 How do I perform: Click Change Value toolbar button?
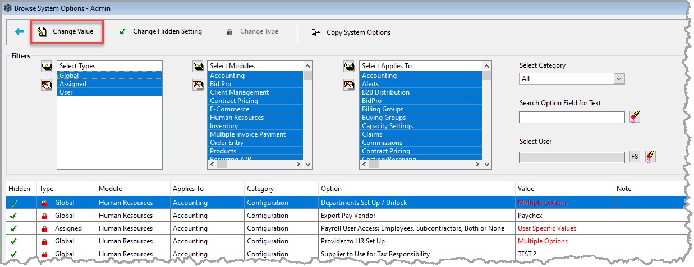pos(67,31)
